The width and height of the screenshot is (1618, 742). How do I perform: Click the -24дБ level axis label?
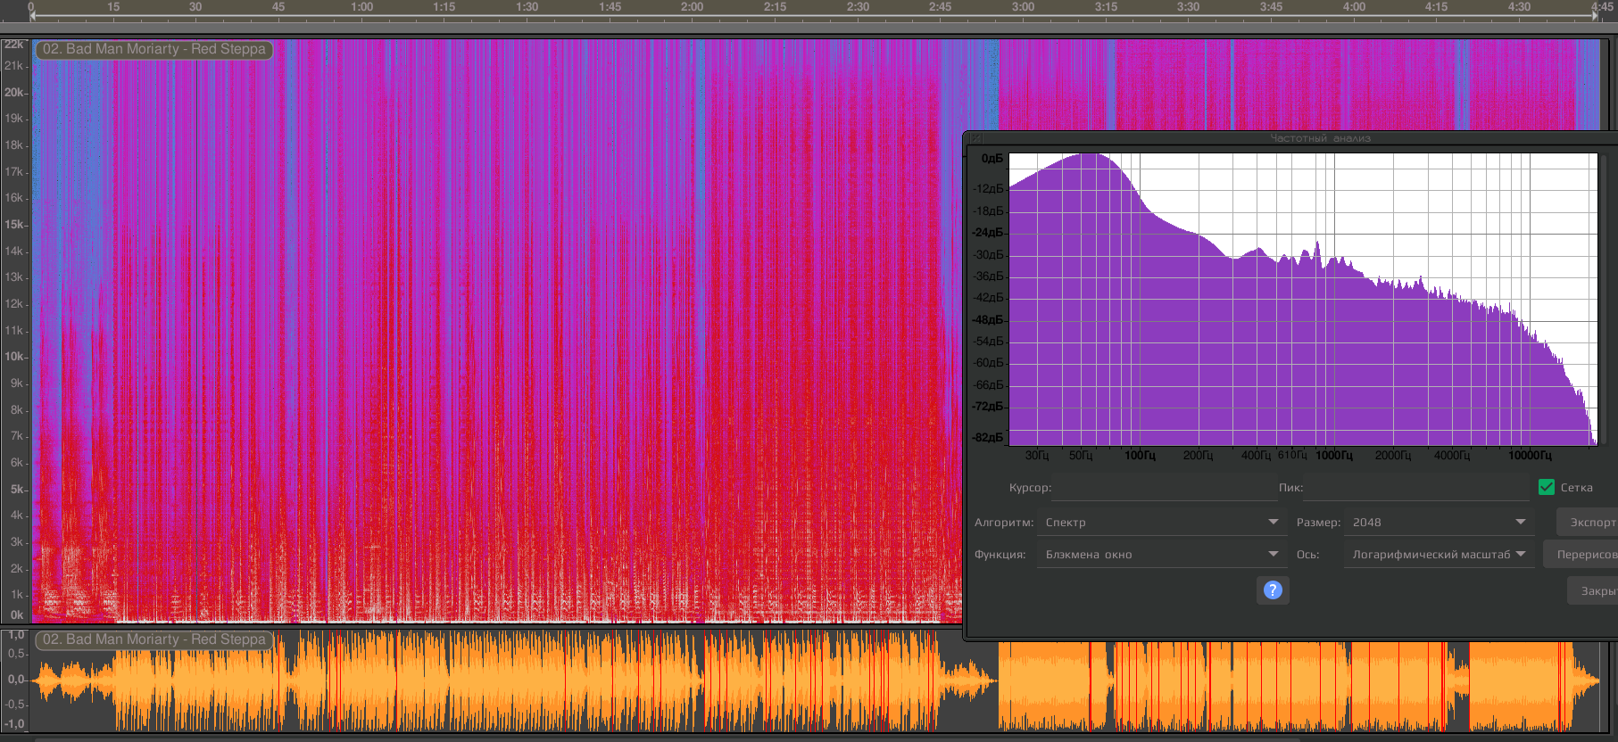click(988, 233)
